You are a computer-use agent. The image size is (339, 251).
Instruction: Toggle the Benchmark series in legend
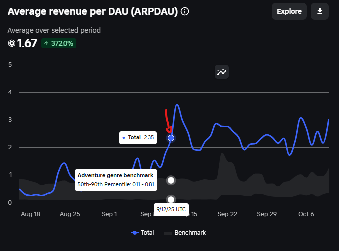185,233
